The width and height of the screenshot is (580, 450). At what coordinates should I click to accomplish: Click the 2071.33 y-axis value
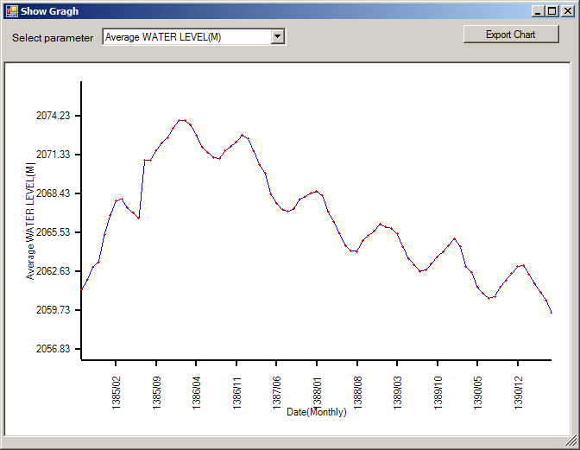coord(53,155)
